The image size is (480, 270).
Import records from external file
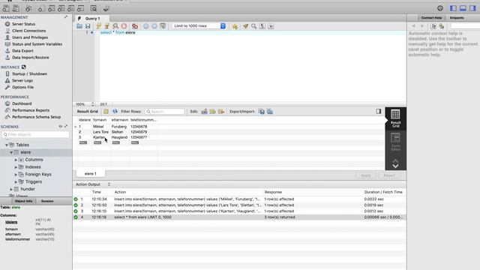(x=270, y=112)
